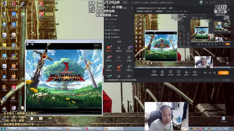Toggle visibility of the 光头 source

106,19
